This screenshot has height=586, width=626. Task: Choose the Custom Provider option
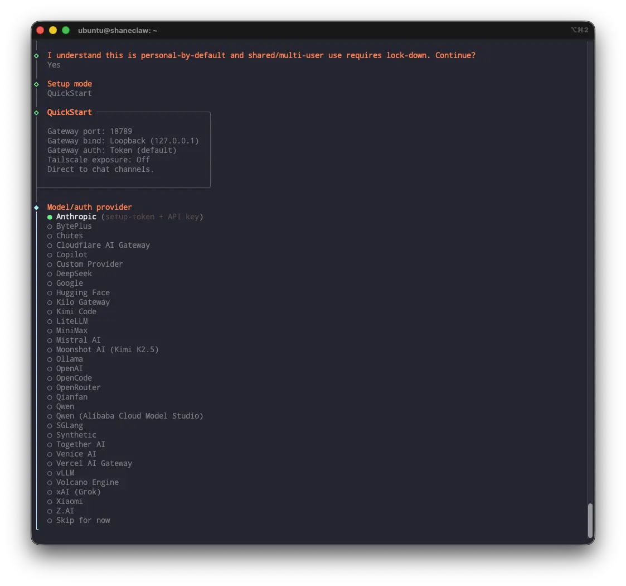point(85,264)
